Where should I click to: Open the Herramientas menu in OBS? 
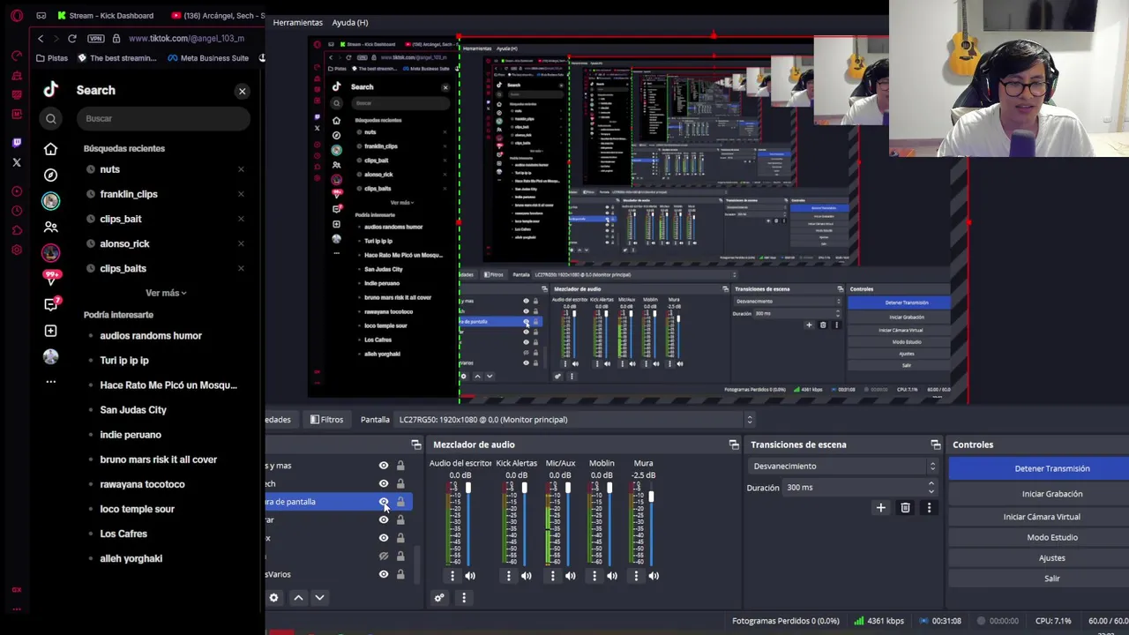coord(297,22)
